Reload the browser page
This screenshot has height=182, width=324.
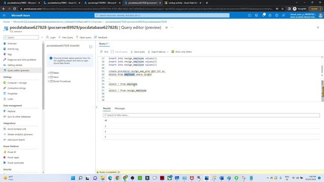pyautogui.click(x=15, y=9)
